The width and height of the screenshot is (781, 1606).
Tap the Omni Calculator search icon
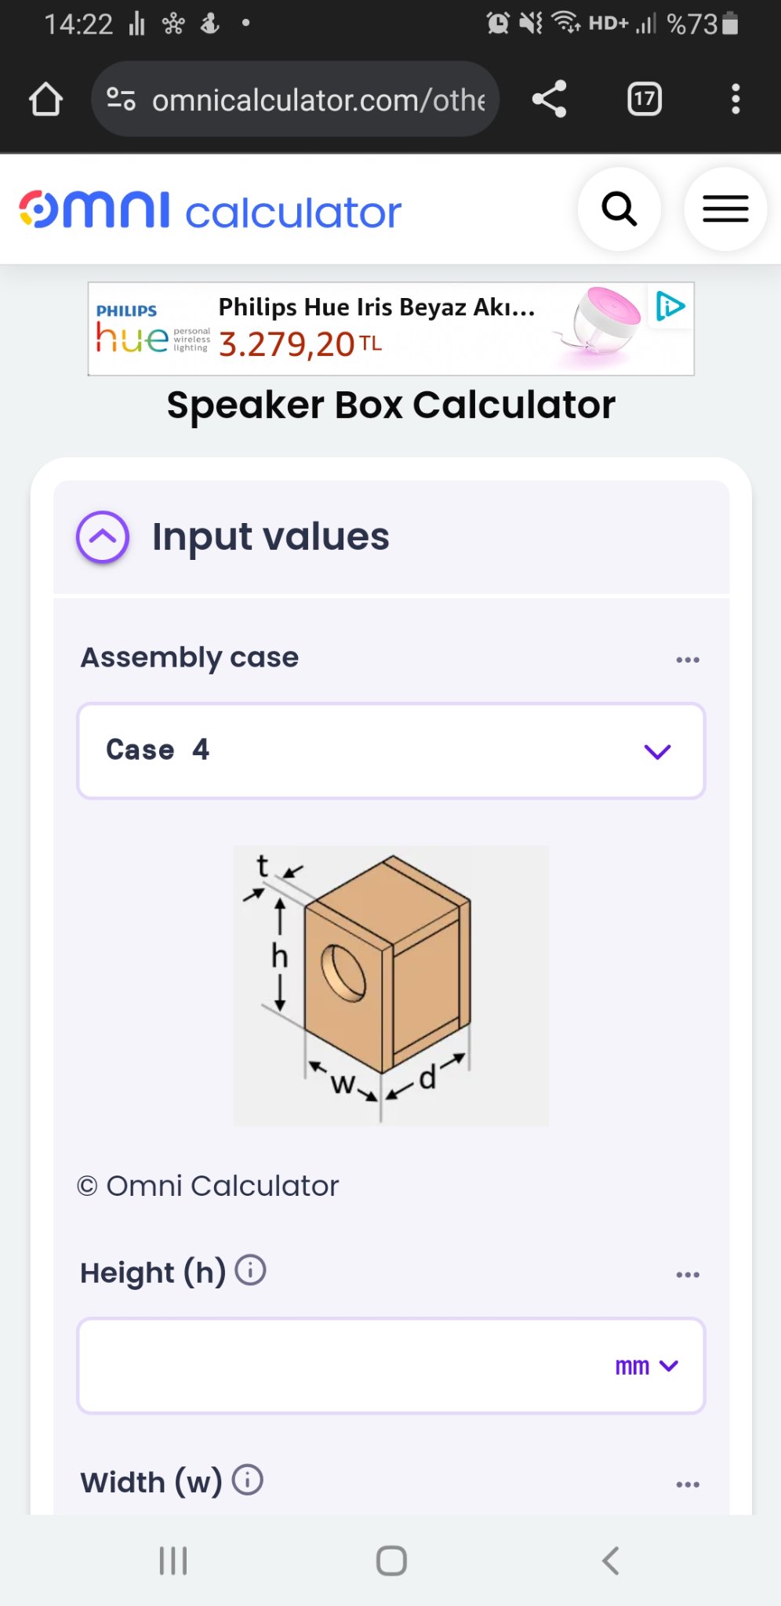click(x=619, y=209)
